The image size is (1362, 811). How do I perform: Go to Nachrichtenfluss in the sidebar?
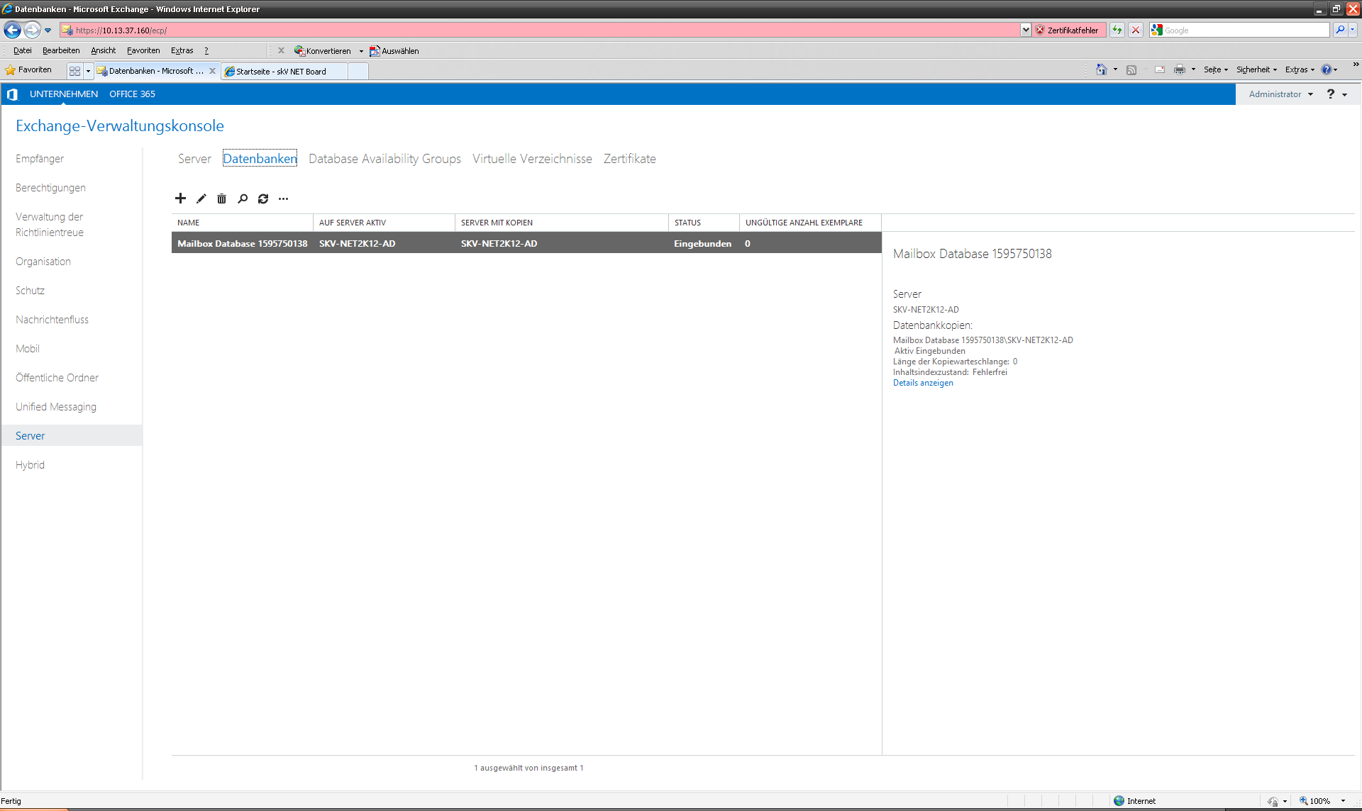52,320
